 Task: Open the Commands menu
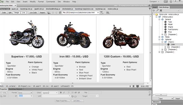point(50,2)
